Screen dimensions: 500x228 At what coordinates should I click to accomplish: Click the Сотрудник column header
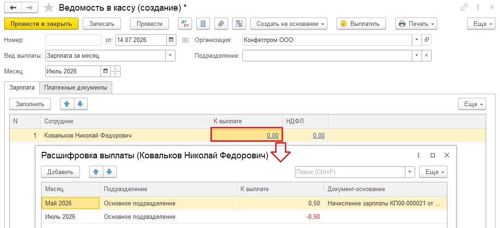click(125, 121)
